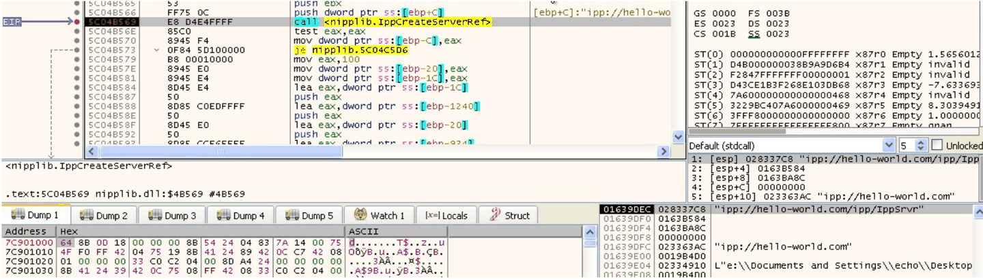Toggle breakpoint dot at address 5C04B584
983x279 pixels.
click(x=77, y=88)
